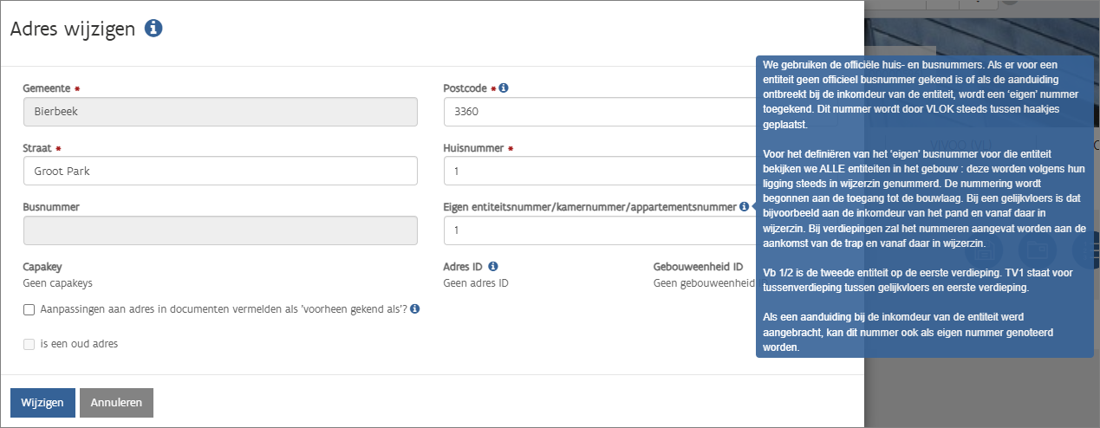Select the Huisnummer input field
The width and height of the screenshot is (1100, 428).
598,172
